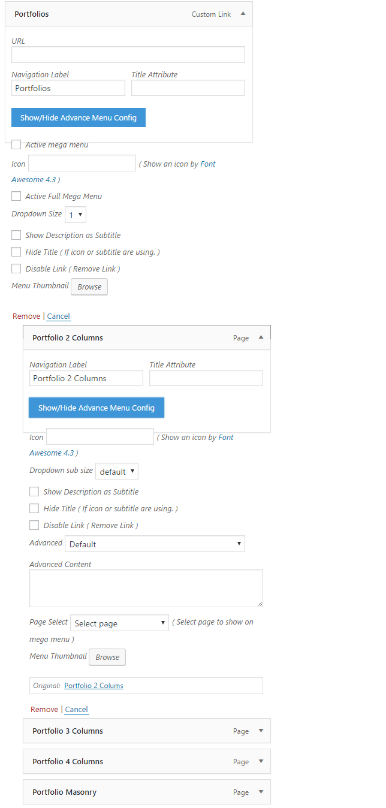
Task: Expand the Portfolio Masonry menu item
Action: 261,792
